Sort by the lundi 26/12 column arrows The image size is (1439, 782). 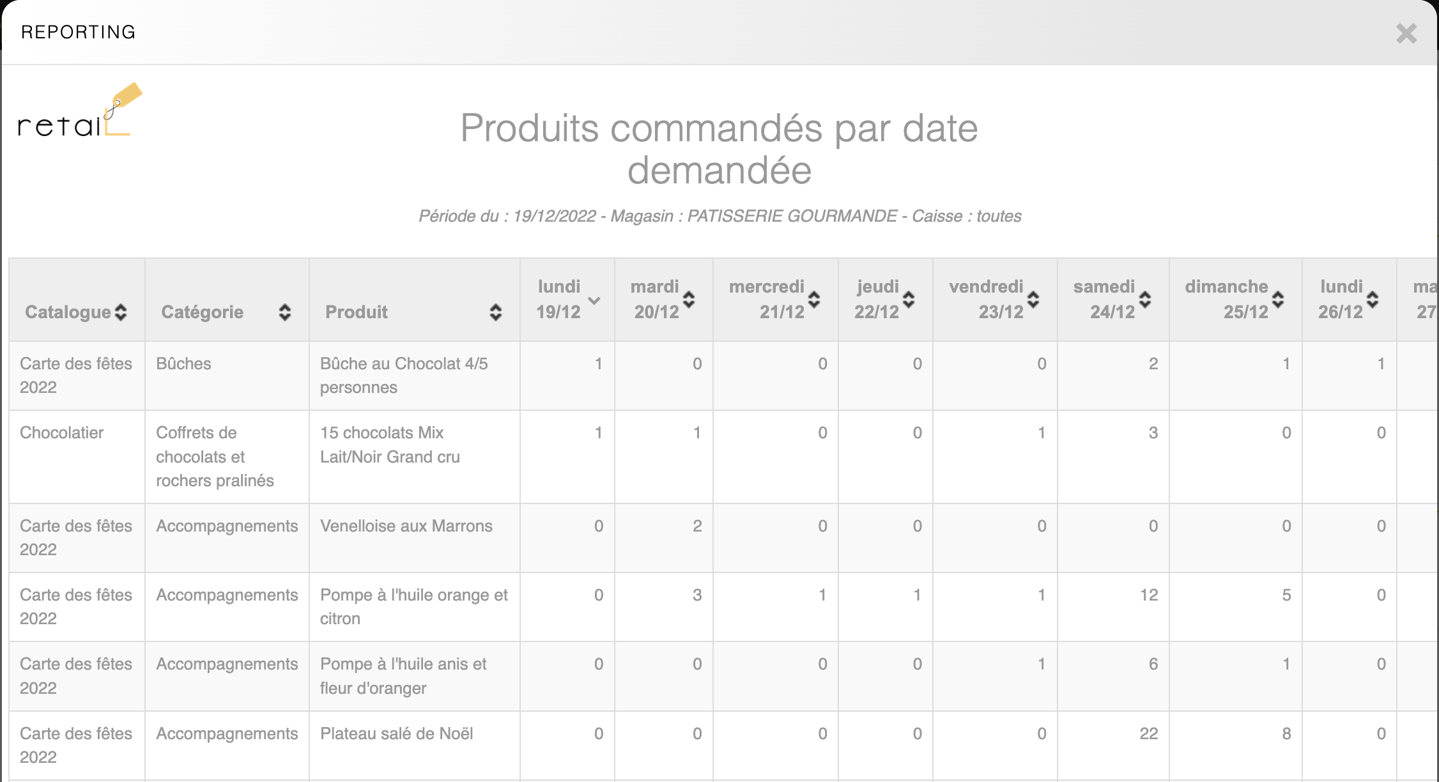tap(1373, 300)
